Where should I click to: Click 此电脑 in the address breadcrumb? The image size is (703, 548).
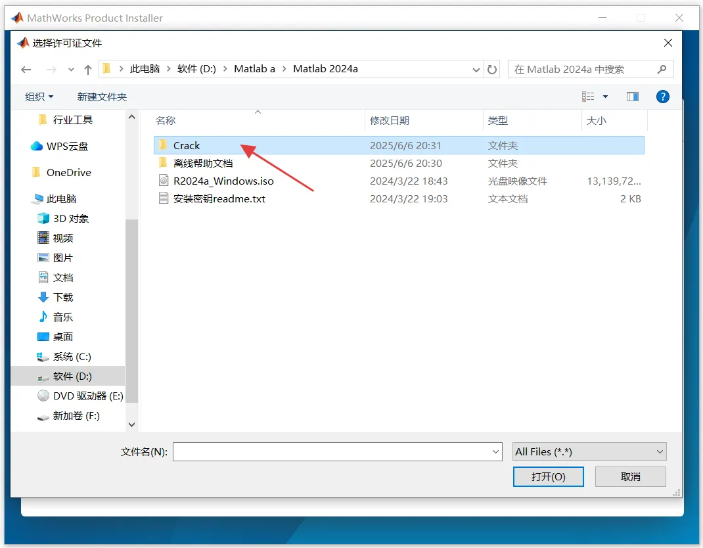click(x=145, y=69)
